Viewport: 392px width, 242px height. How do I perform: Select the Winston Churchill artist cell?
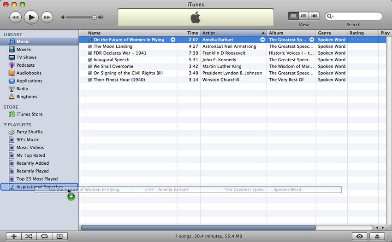point(233,80)
